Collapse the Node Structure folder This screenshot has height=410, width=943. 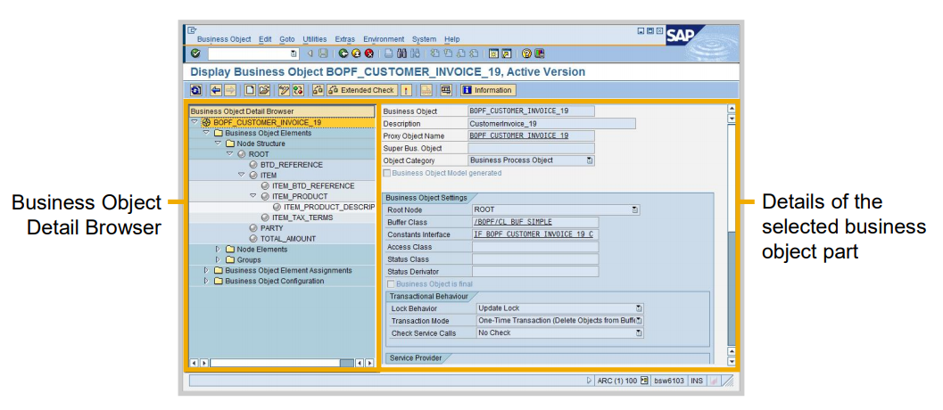click(x=219, y=143)
